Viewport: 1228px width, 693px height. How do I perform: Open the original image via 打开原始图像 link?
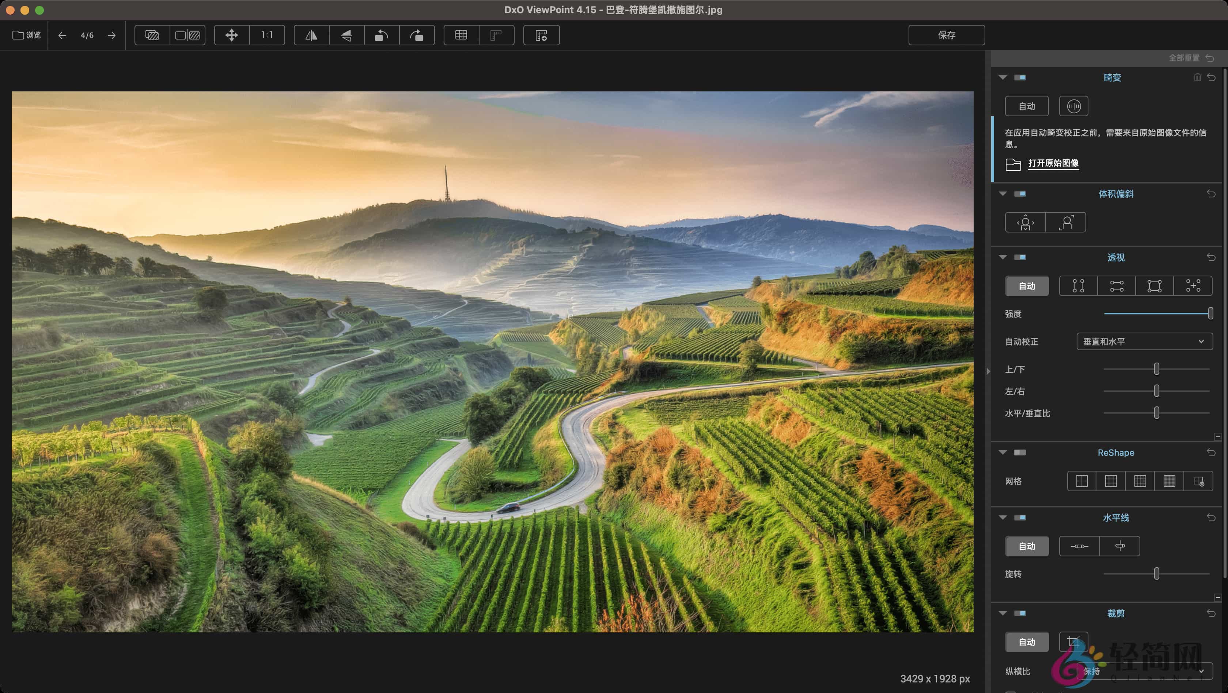tap(1053, 164)
